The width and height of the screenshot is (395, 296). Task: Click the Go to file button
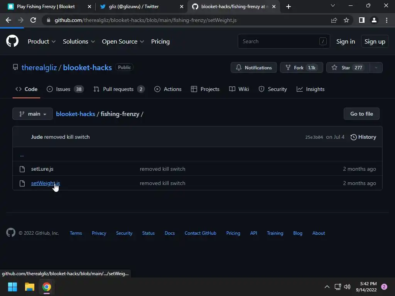[x=361, y=114]
